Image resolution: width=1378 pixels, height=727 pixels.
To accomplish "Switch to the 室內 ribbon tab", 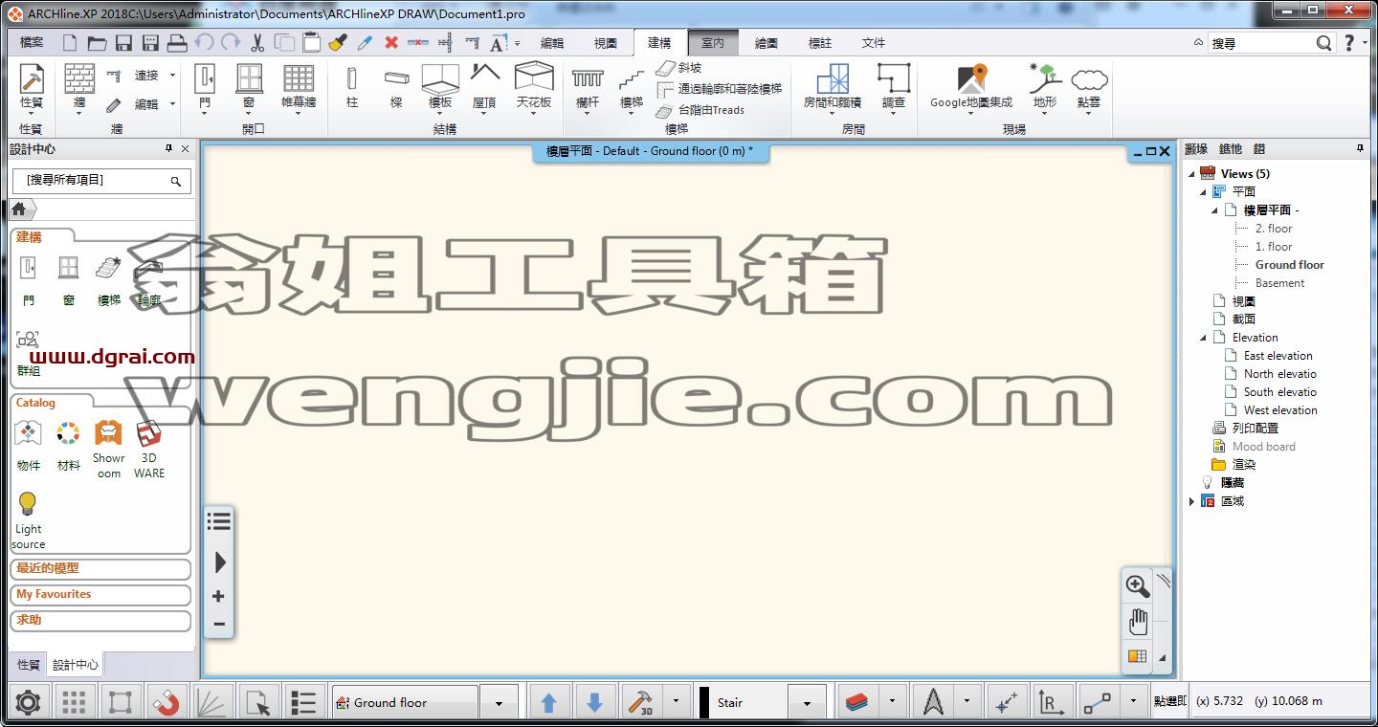I will pos(713,43).
